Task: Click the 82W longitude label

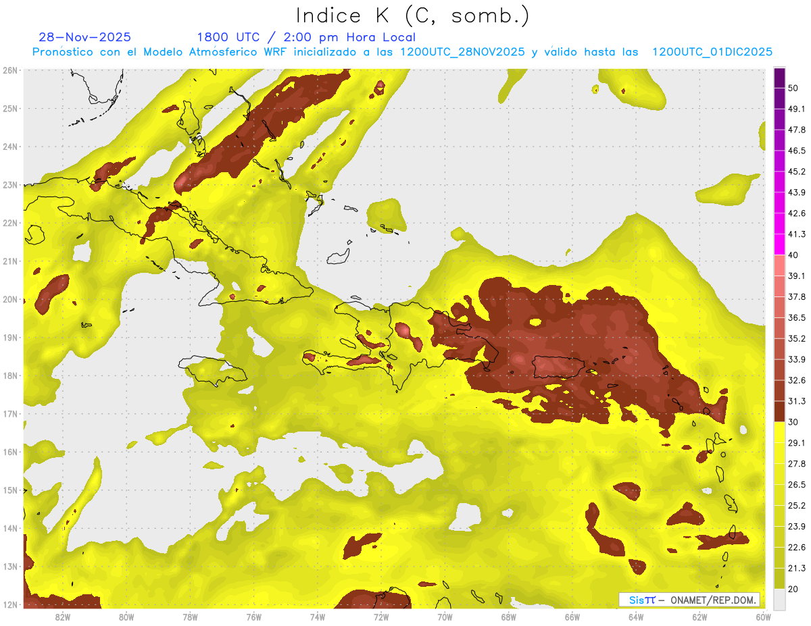Action: (62, 617)
